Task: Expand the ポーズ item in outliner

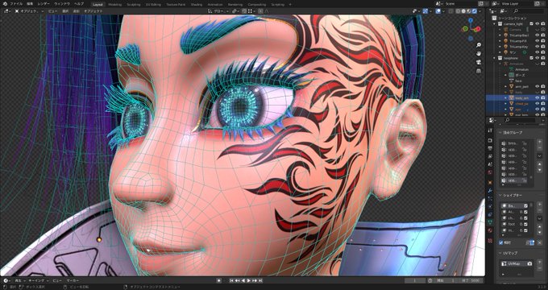Action: click(505, 75)
